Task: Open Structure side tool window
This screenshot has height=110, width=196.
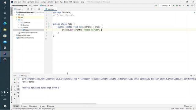Action: (x=12, y=89)
